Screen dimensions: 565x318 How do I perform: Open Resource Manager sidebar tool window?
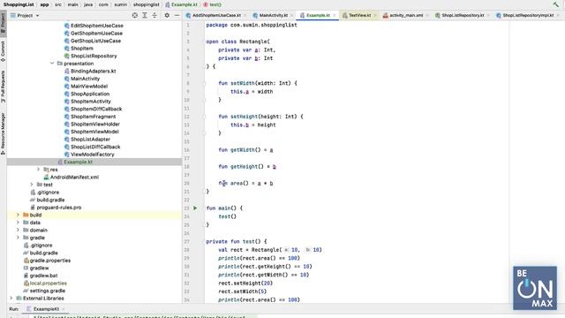click(3, 133)
